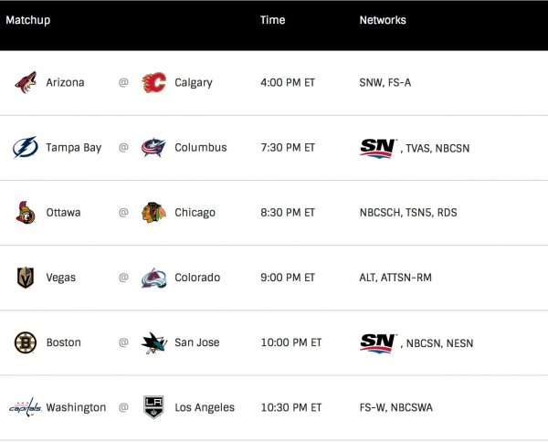
Task: Open the Calgary team link
Action: pos(193,83)
